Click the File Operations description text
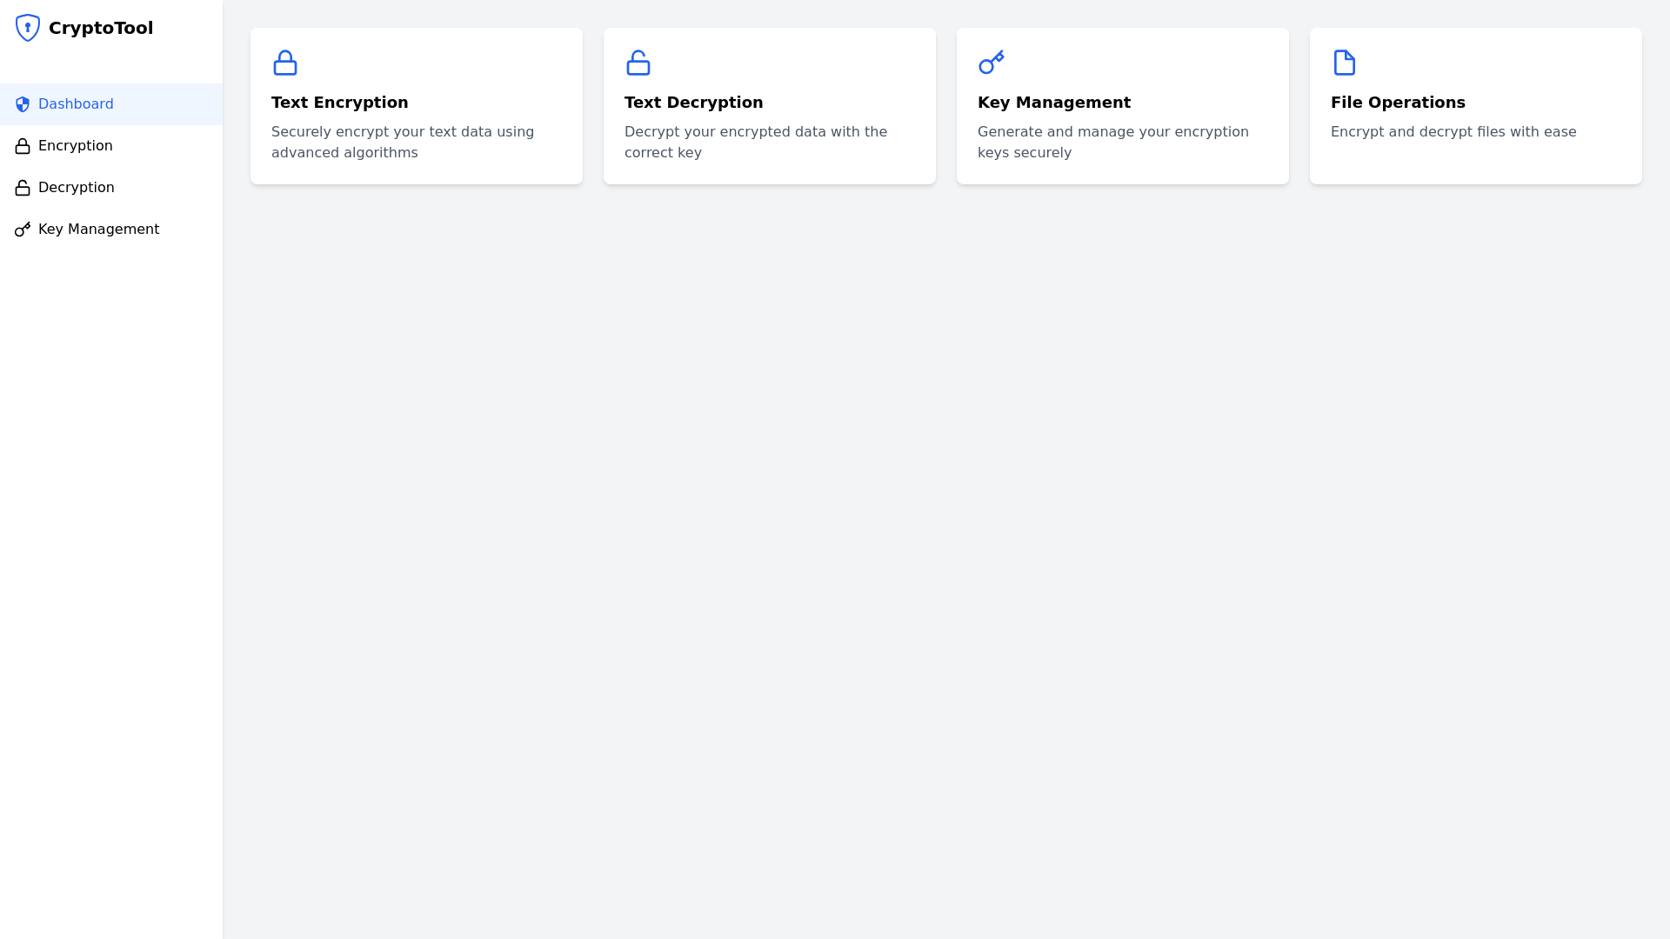Viewport: 1670px width, 939px height. tap(1453, 131)
